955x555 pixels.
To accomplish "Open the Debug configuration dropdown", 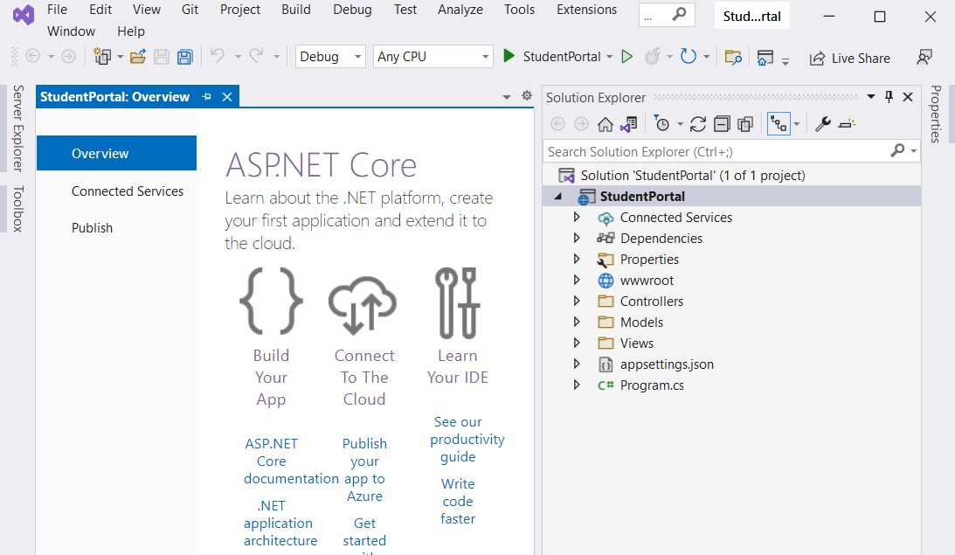I will coord(330,57).
